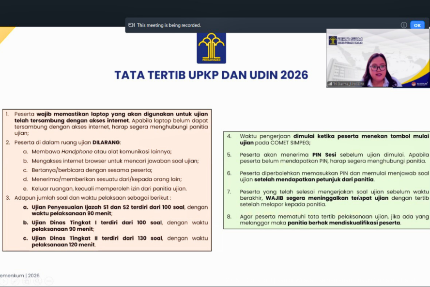Click the TATA TERTIB UPKP DAN UDIN 2026 title

tap(211, 75)
